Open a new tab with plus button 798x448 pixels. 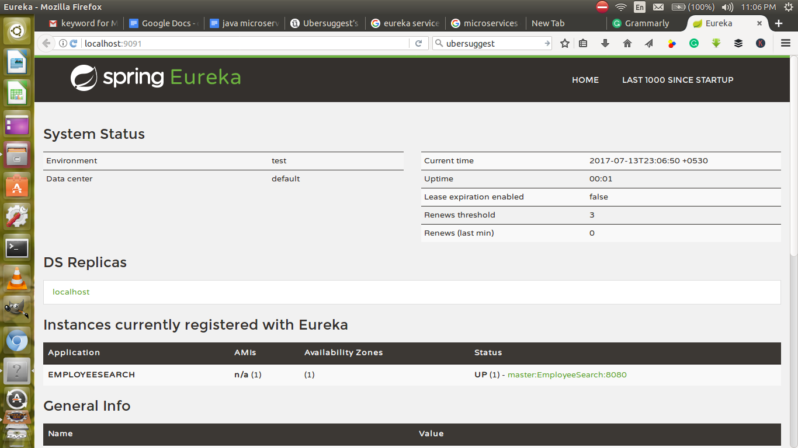pyautogui.click(x=779, y=23)
